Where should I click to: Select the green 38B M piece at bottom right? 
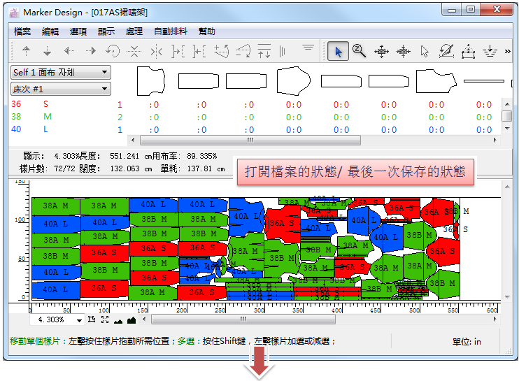tap(445, 283)
